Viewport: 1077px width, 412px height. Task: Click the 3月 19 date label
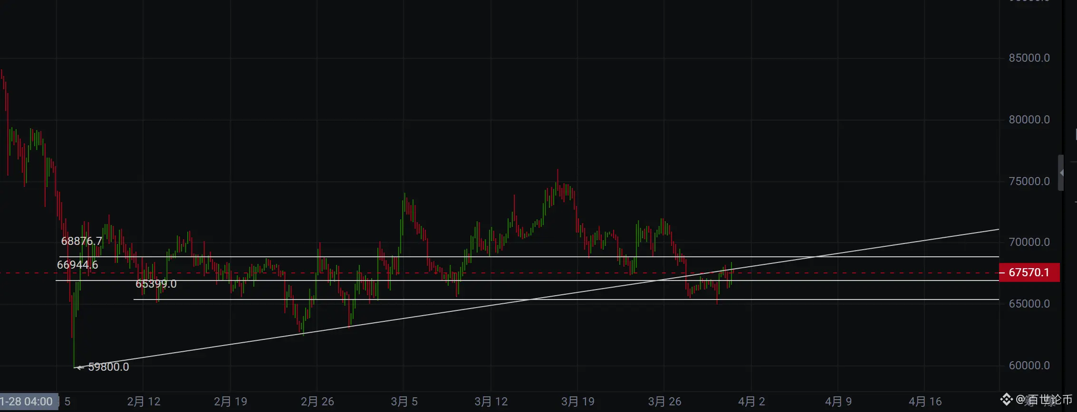click(578, 402)
